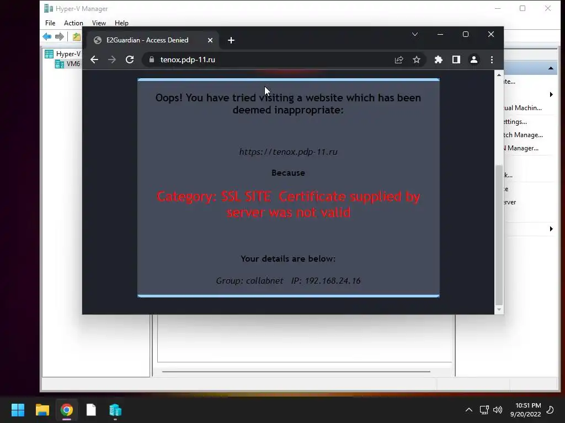The height and width of the screenshot is (423, 565).
Task: Click focus assist moon tray icon
Action: [x=550, y=410]
